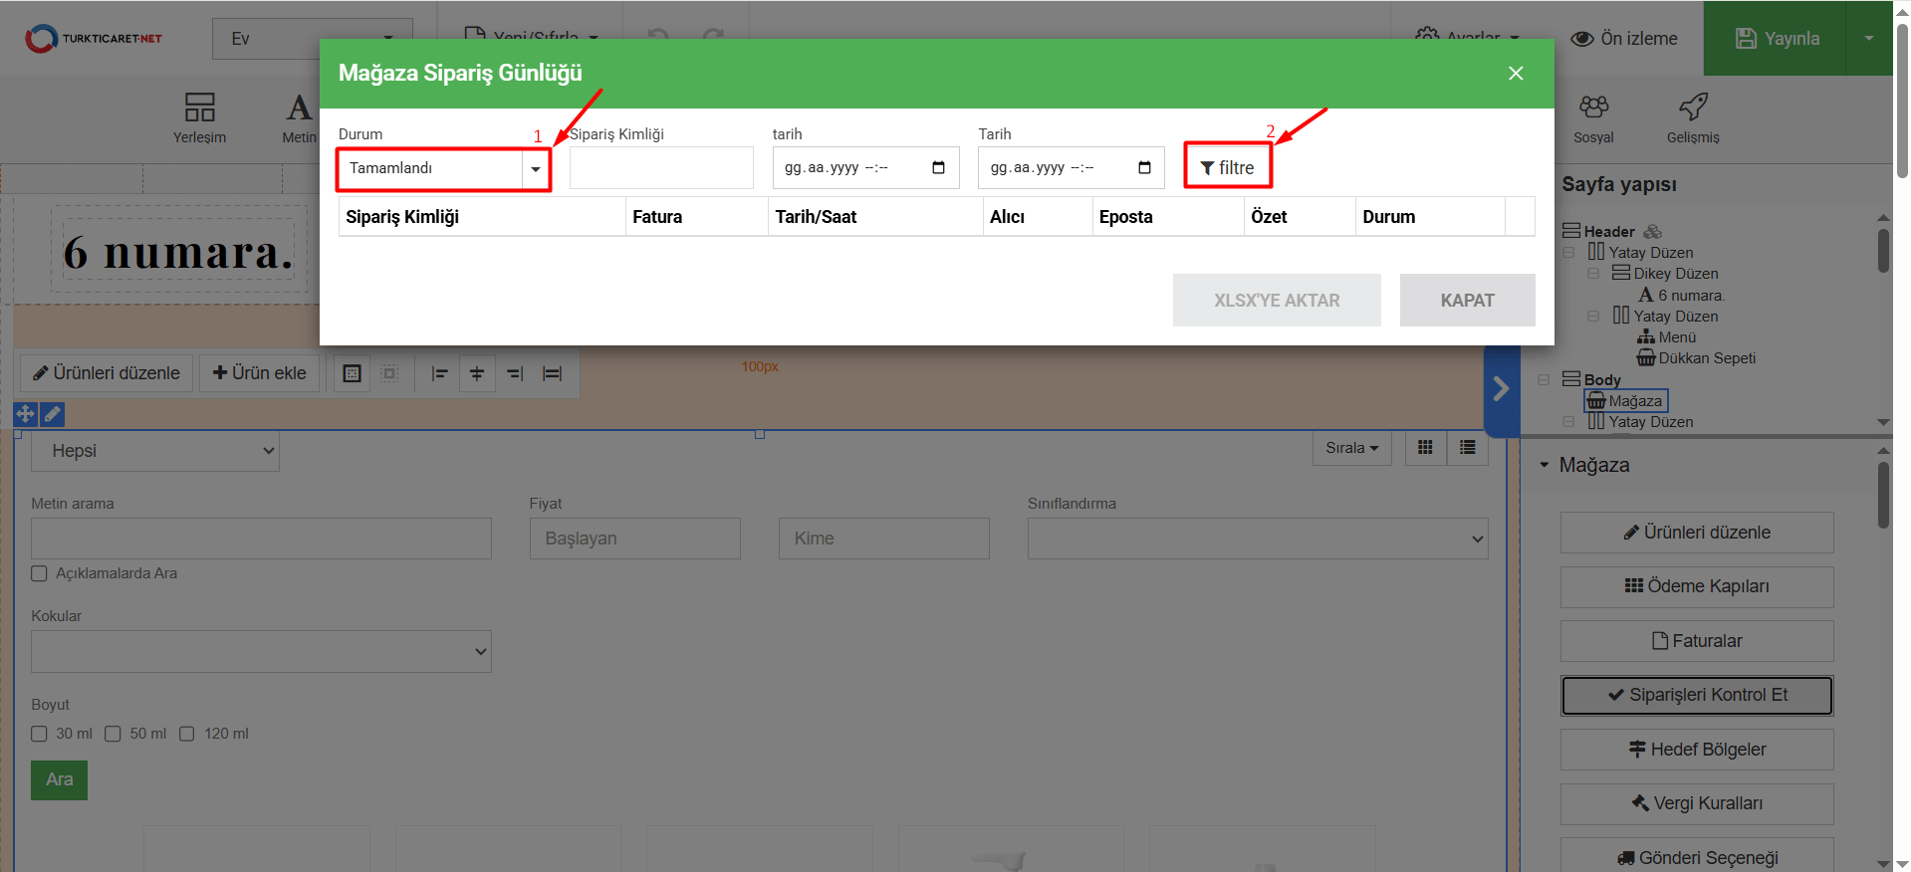Toggle the Açıklamalarda Ara checkbox
Image resolution: width=1911 pixels, height=872 pixels.
(40, 573)
